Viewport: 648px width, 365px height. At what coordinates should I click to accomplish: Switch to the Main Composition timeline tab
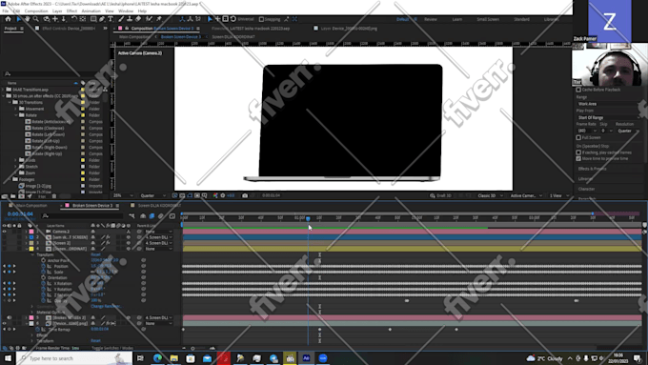click(31, 206)
